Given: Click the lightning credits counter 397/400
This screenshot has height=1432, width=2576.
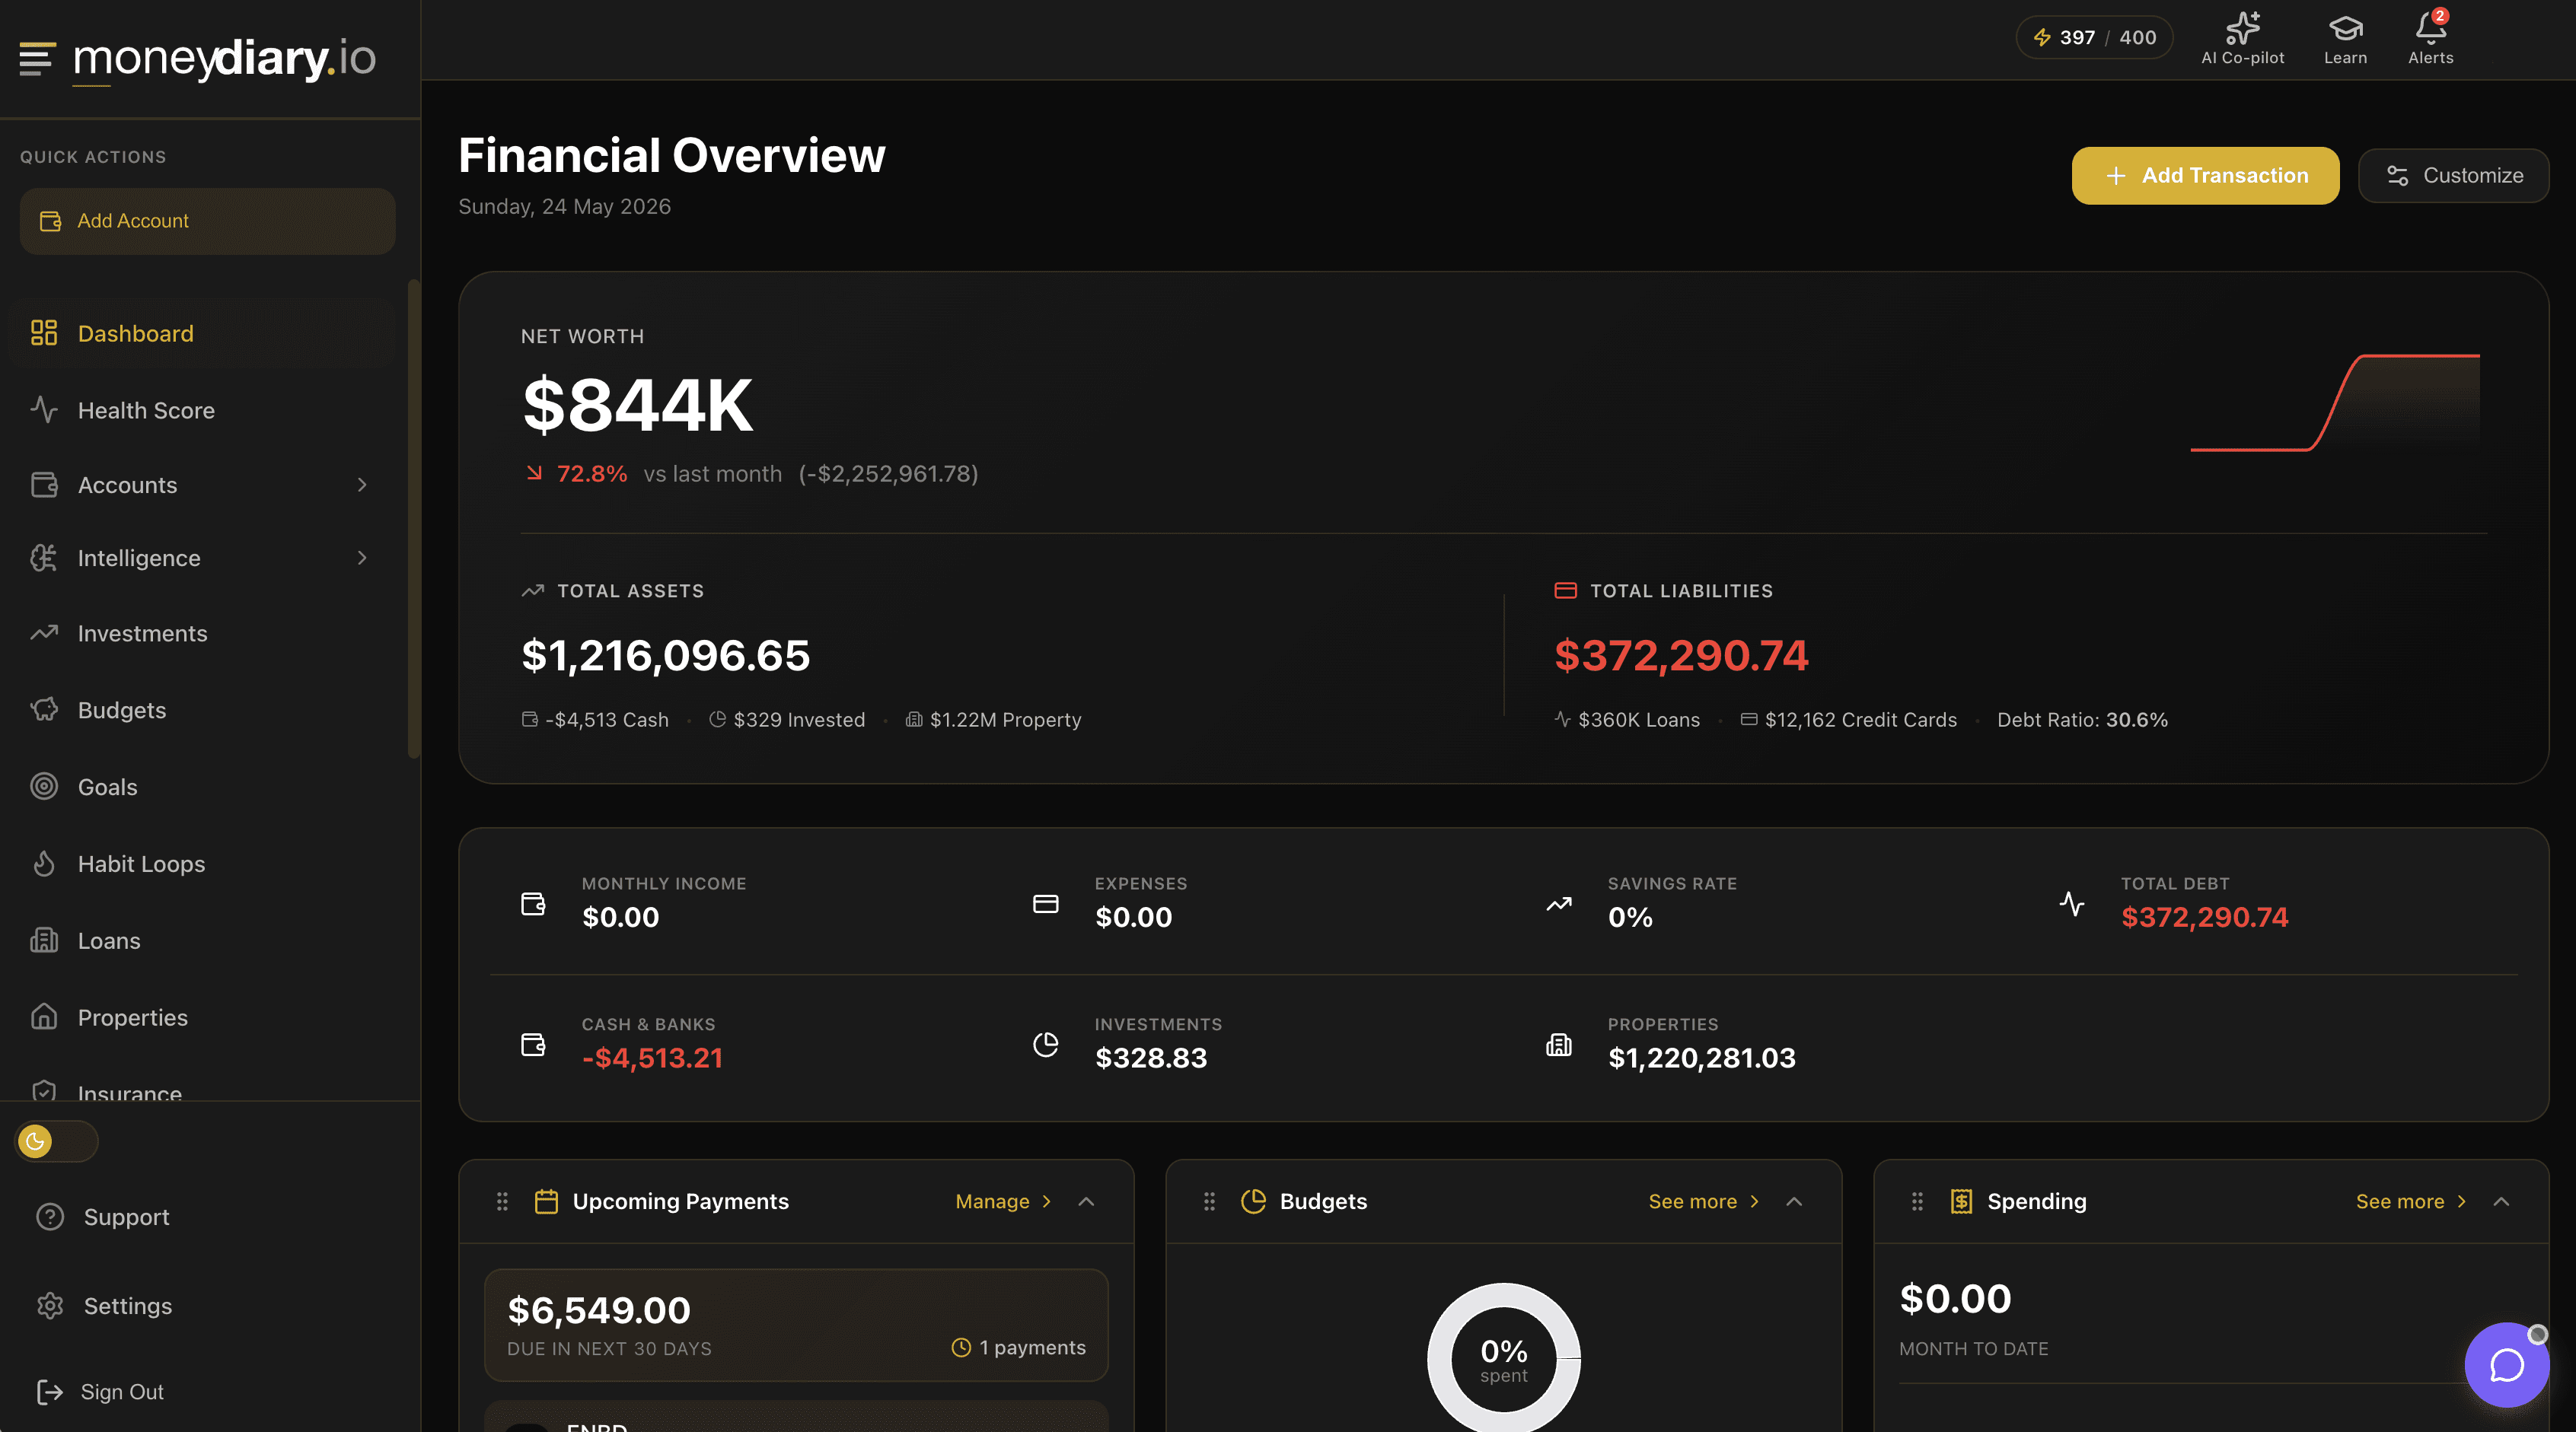Looking at the screenshot, I should tap(2094, 38).
